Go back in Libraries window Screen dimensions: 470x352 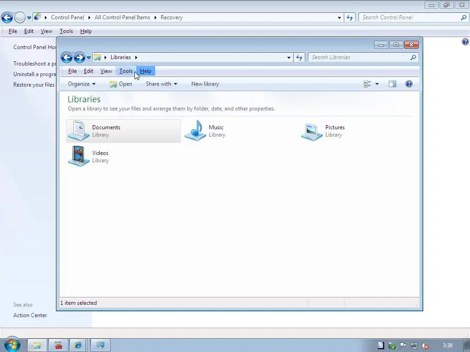67,57
